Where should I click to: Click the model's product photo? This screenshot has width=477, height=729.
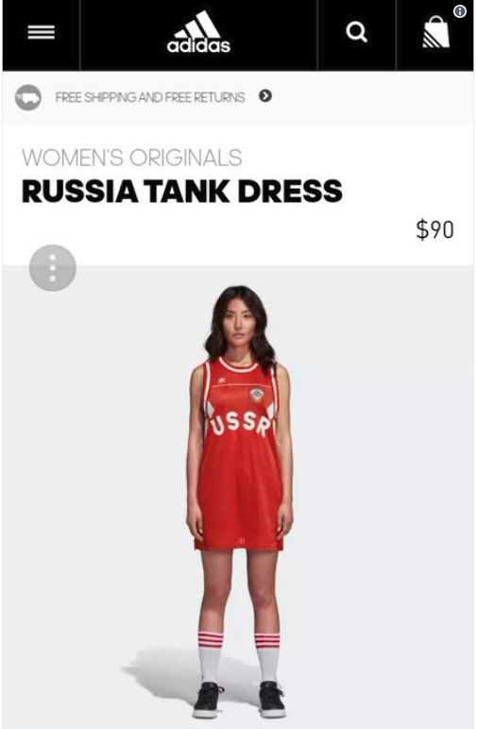(x=239, y=502)
